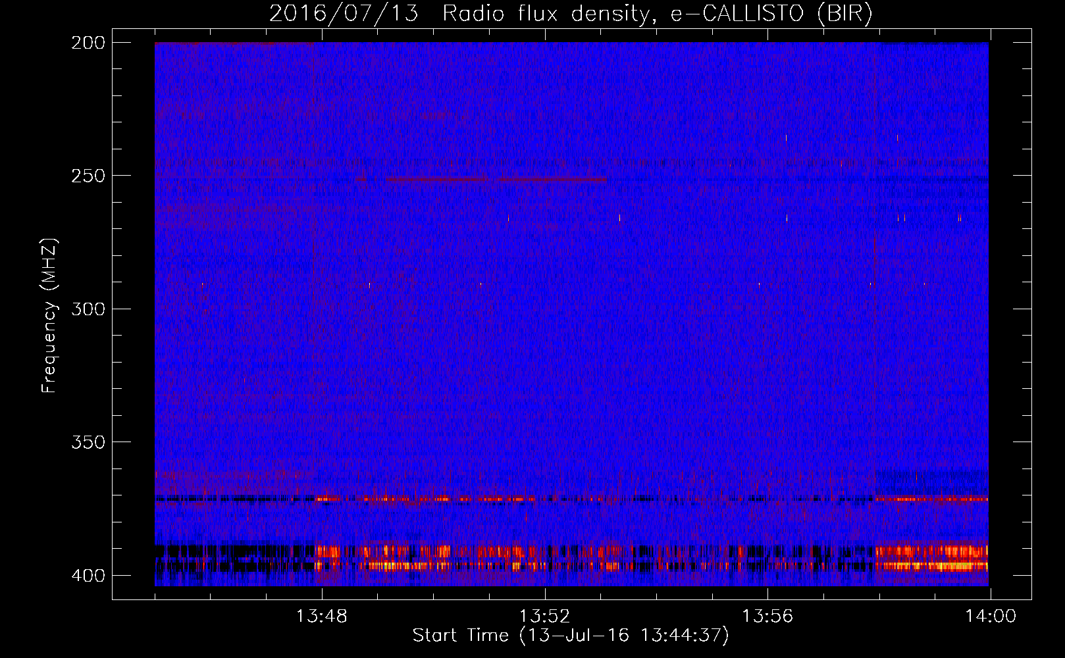Click the dark red horizontal emission line near 250 MHz
Image resolution: width=1065 pixels, height=658 pixels.
496,180
